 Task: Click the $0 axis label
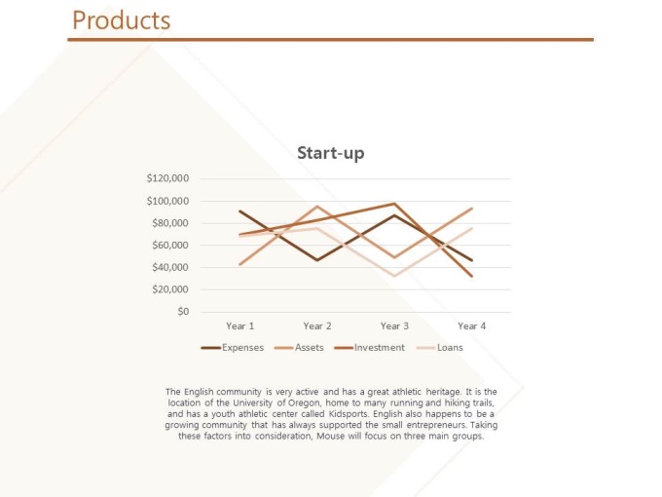coord(182,312)
